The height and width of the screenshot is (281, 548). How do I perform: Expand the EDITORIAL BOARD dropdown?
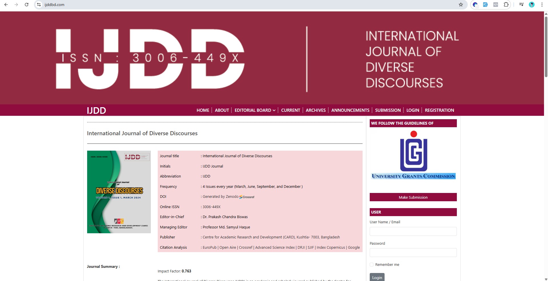pyautogui.click(x=255, y=110)
